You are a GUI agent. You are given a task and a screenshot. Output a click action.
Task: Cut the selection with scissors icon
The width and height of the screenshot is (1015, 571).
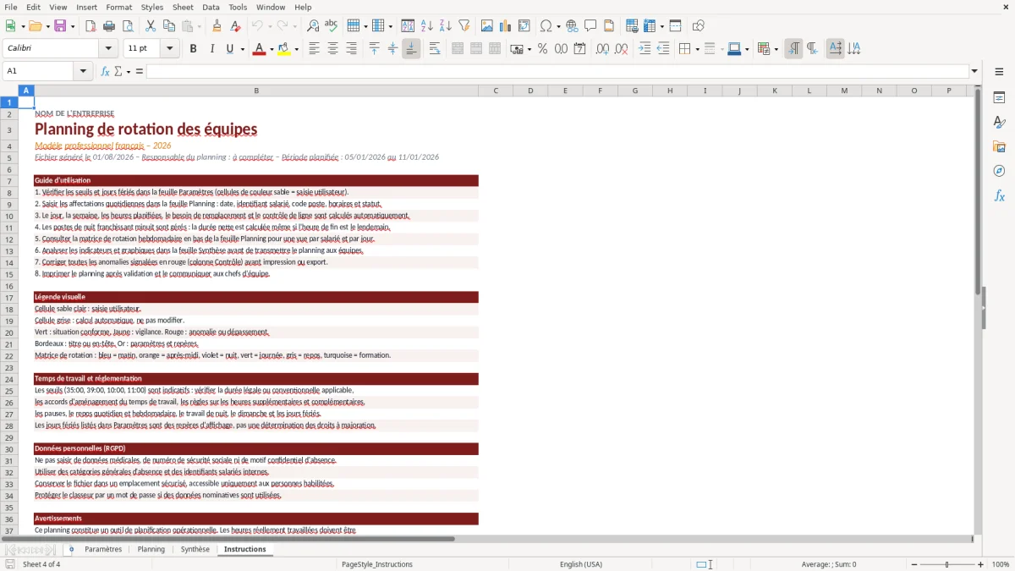(150, 26)
